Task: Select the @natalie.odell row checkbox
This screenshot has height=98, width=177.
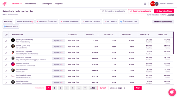Action: click(x=6, y=71)
